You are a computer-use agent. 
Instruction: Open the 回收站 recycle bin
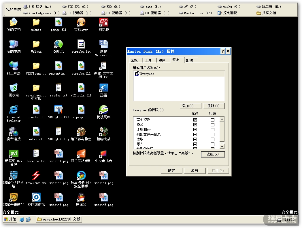[14, 88]
